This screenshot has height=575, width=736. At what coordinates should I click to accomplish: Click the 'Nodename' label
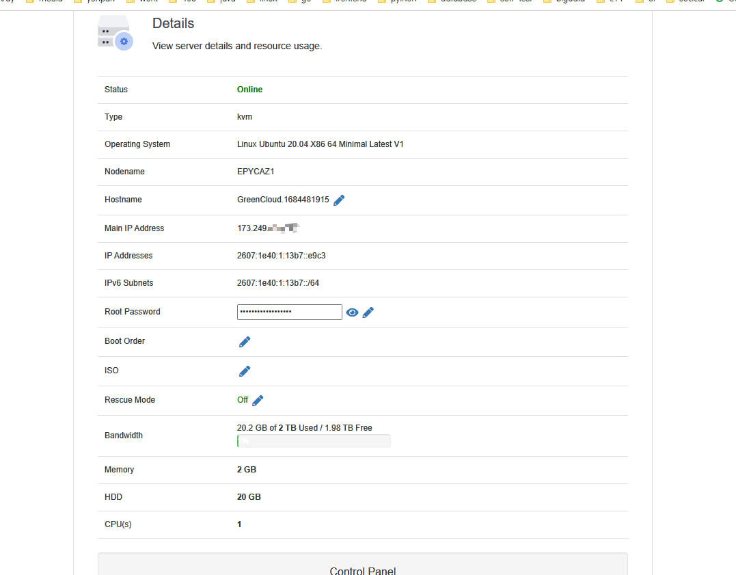(125, 172)
